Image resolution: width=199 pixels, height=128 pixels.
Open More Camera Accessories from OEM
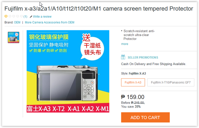coord(49,22)
